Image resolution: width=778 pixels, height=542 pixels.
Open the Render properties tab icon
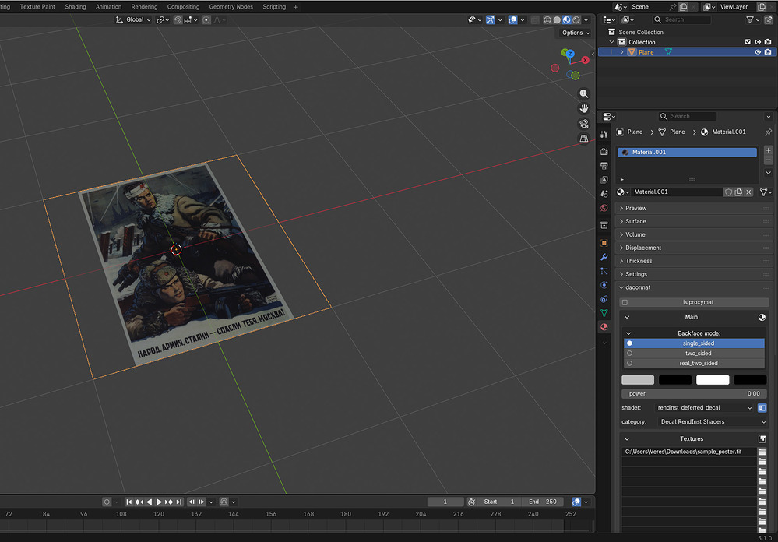click(604, 151)
